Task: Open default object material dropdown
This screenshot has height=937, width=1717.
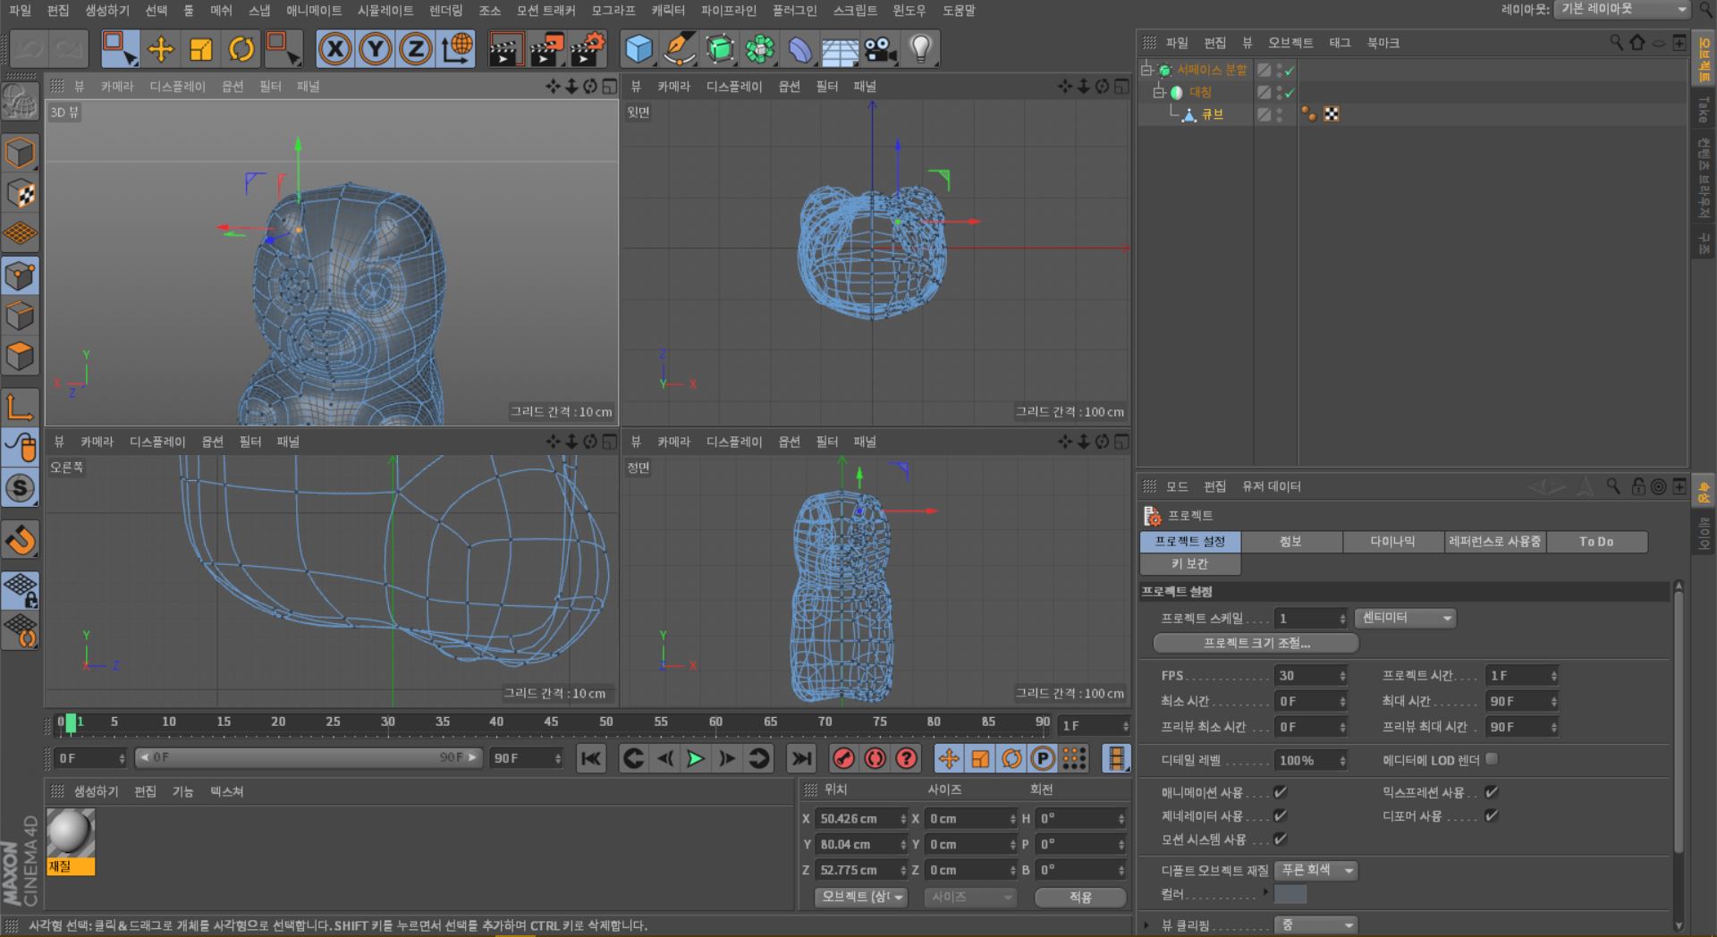Action: point(1316,870)
